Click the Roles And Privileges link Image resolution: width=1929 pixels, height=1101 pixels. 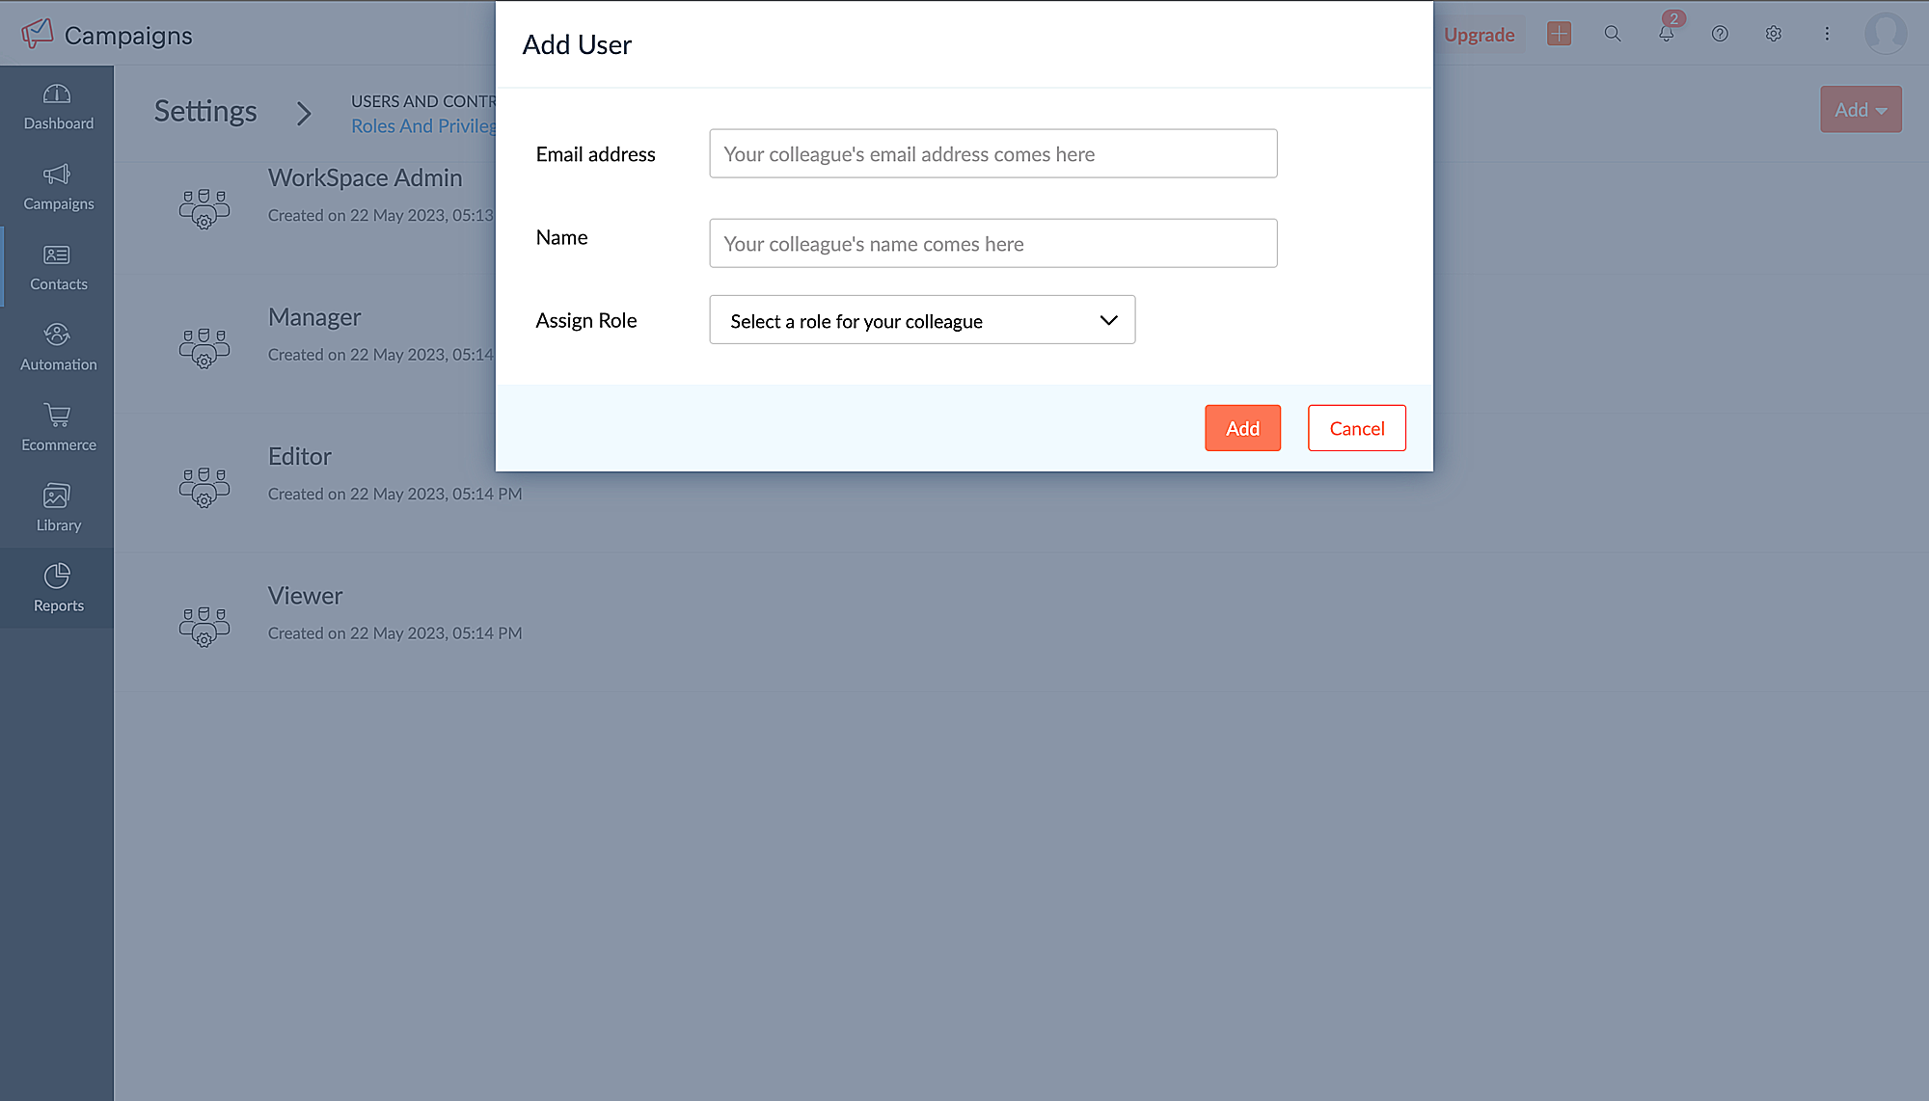[x=423, y=126]
